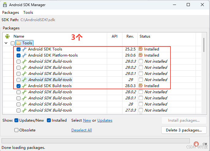Click not-installed status icon for rev 28.0.2
The image size is (210, 151).
point(141,92)
